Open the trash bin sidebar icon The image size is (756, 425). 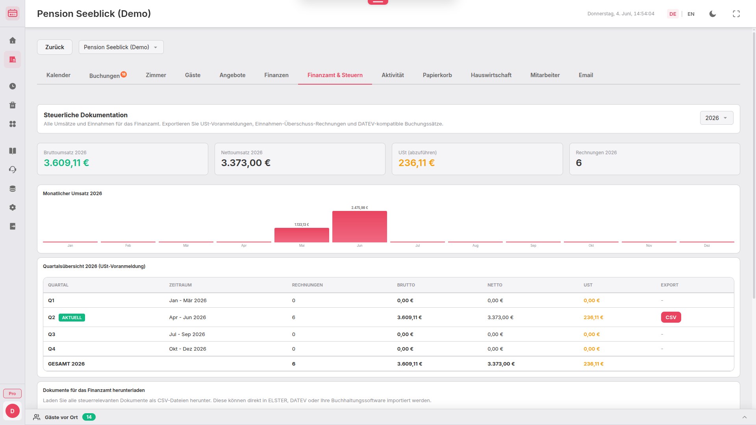[13, 105]
